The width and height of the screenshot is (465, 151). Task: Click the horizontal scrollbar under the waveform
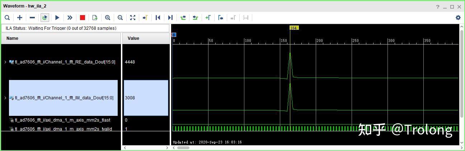click(x=183, y=147)
